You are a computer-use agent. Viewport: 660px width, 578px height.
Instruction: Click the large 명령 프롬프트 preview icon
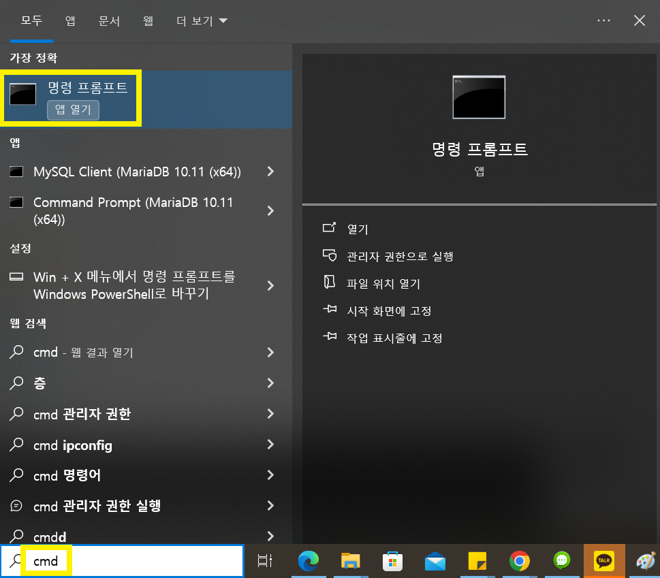click(479, 97)
